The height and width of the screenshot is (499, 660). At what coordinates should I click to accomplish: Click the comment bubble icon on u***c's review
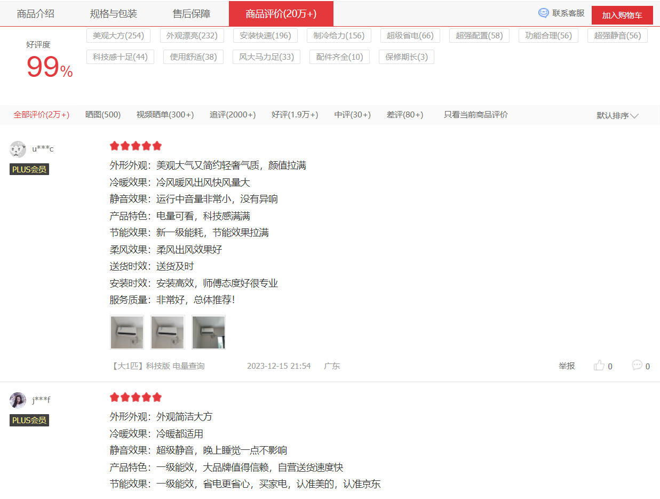(637, 365)
